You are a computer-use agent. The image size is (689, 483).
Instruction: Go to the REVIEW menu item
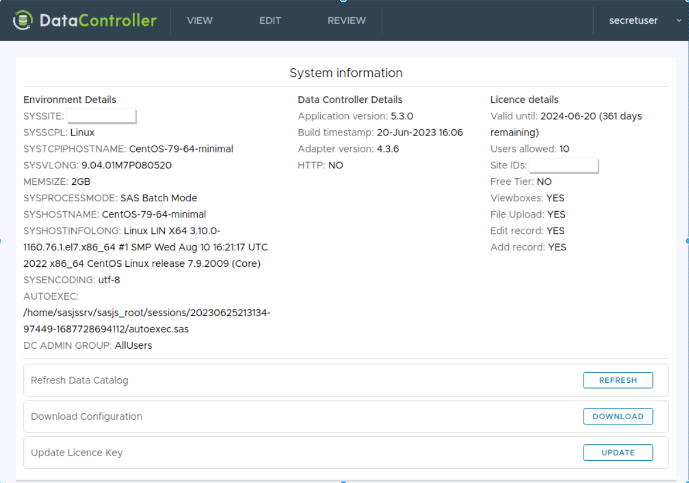346,20
